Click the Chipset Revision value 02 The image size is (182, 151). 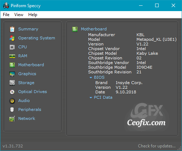tap(139, 58)
